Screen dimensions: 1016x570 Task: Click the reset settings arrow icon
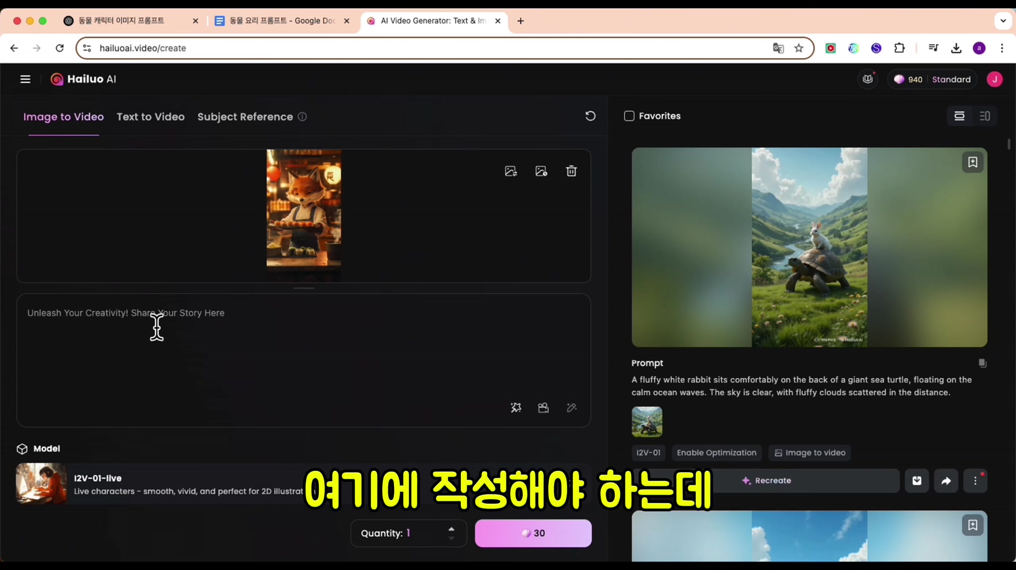[590, 116]
